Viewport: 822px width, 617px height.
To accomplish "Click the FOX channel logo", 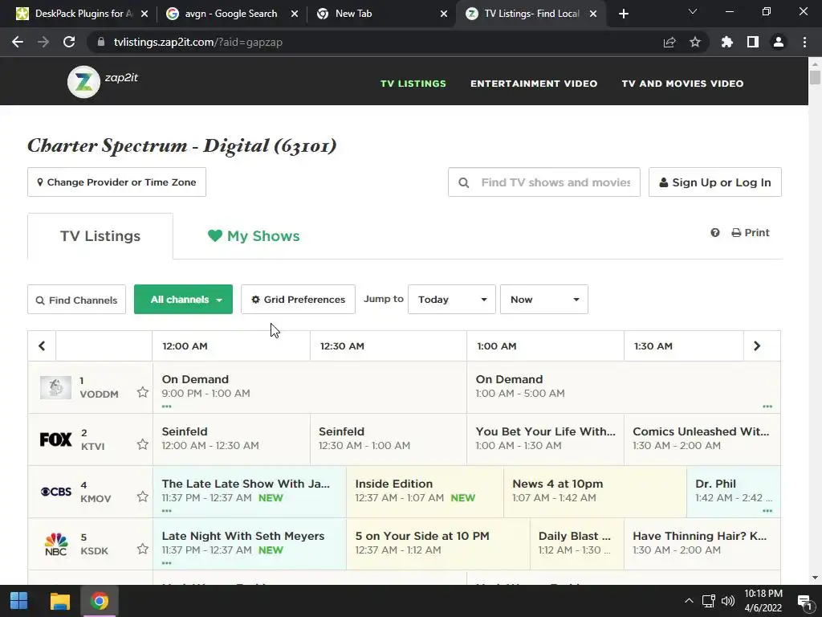I will [55, 439].
